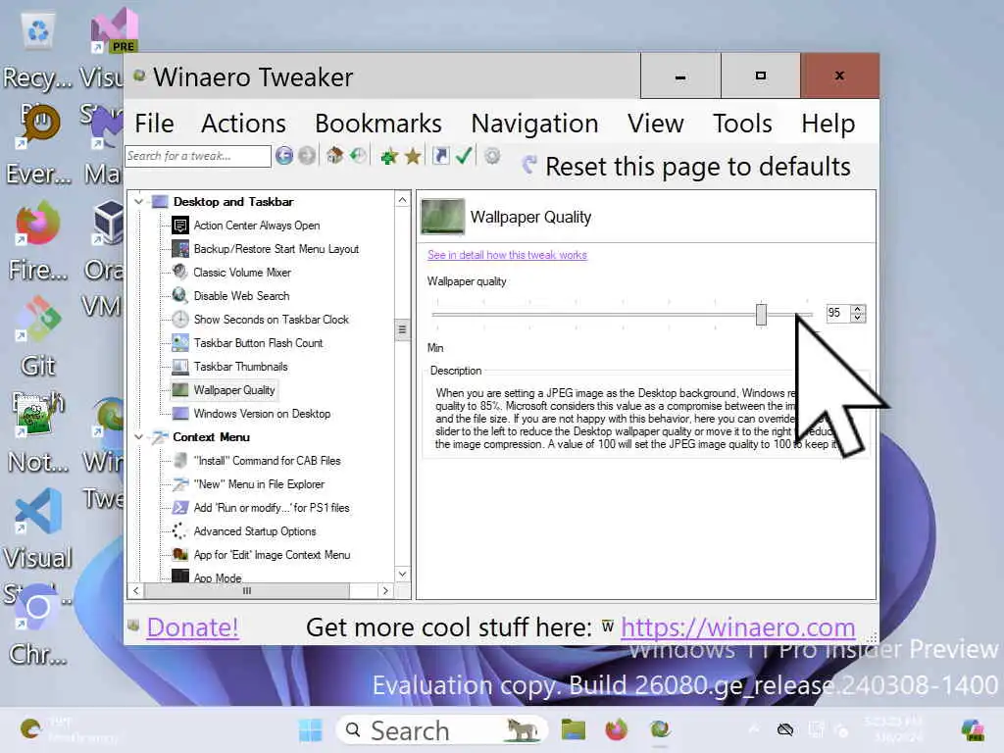Click Disable Web Search globe icon
This screenshot has height=753, width=1004.
click(x=180, y=296)
